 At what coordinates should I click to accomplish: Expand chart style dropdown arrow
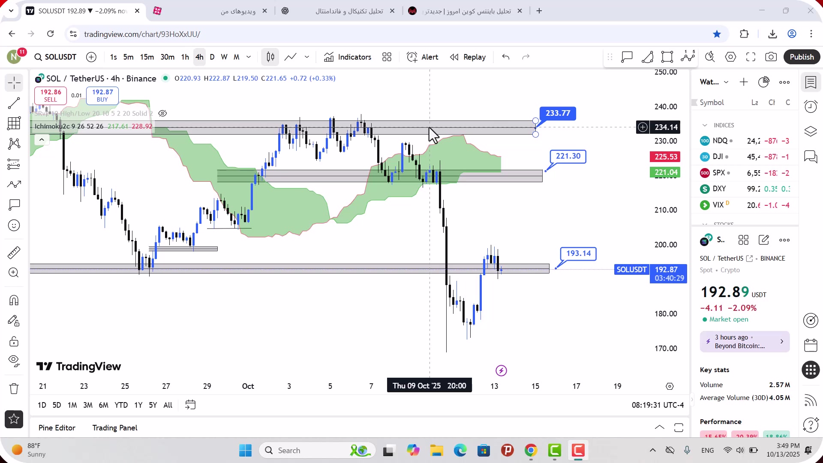307,57
